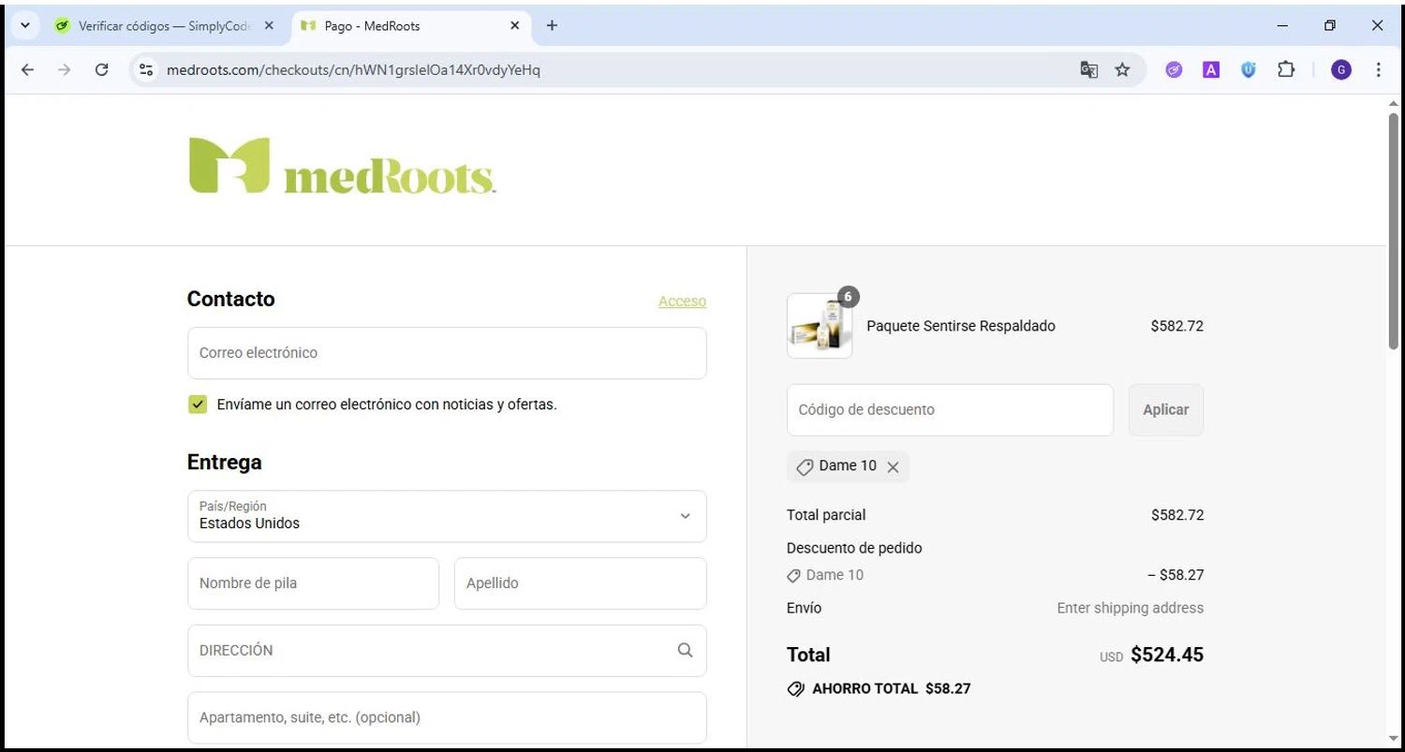View site information icon in address bar

point(145,70)
